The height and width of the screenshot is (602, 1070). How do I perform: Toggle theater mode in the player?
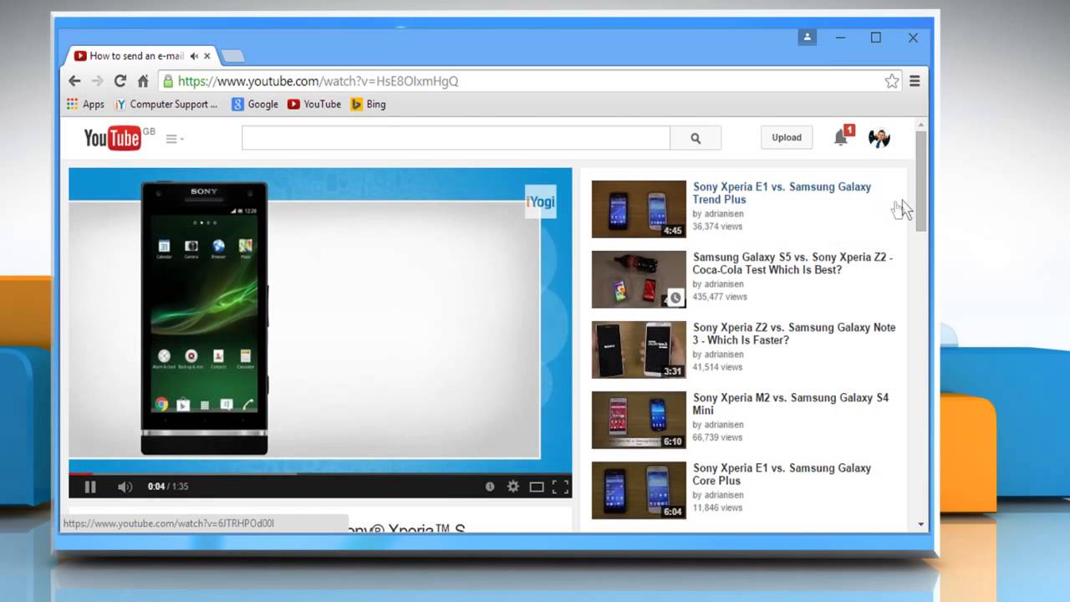point(537,487)
